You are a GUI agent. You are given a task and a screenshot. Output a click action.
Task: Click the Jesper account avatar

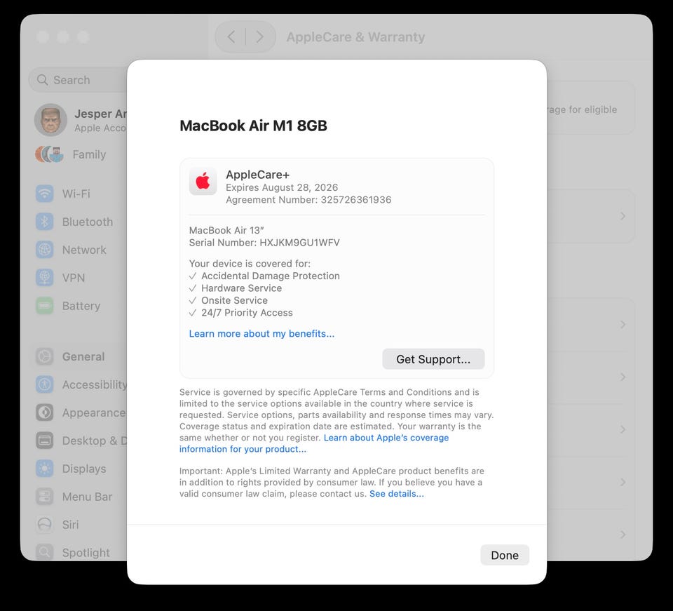tap(50, 120)
